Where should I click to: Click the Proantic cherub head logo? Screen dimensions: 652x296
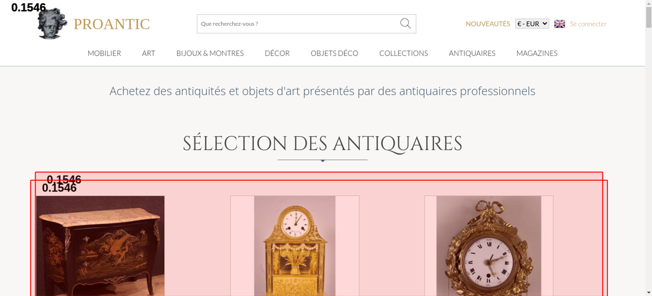[x=52, y=23]
